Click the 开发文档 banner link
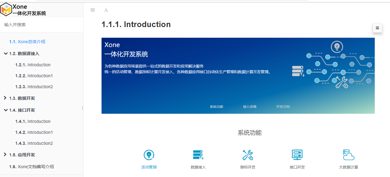 tap(283, 107)
